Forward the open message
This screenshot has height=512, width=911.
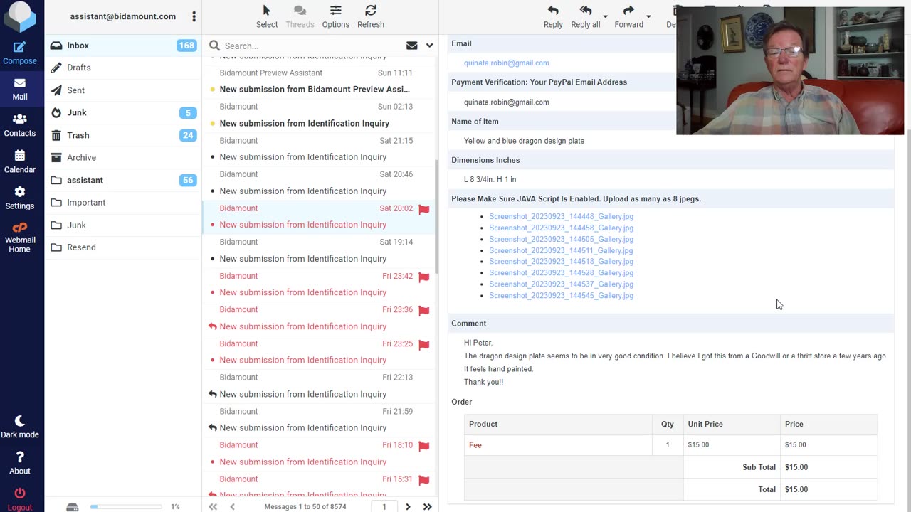(x=628, y=16)
